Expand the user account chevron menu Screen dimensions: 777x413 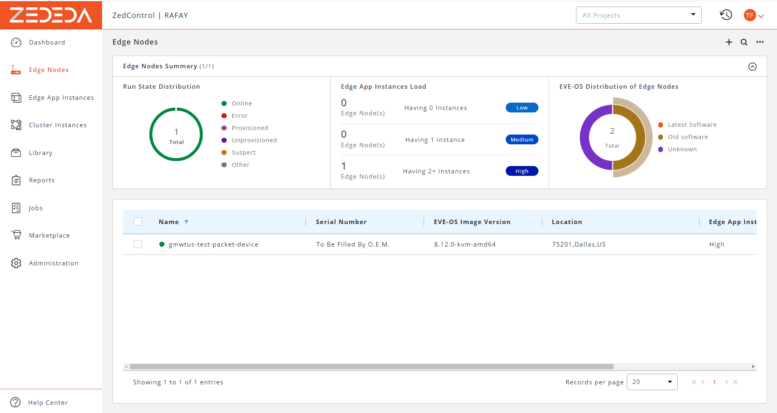[761, 16]
